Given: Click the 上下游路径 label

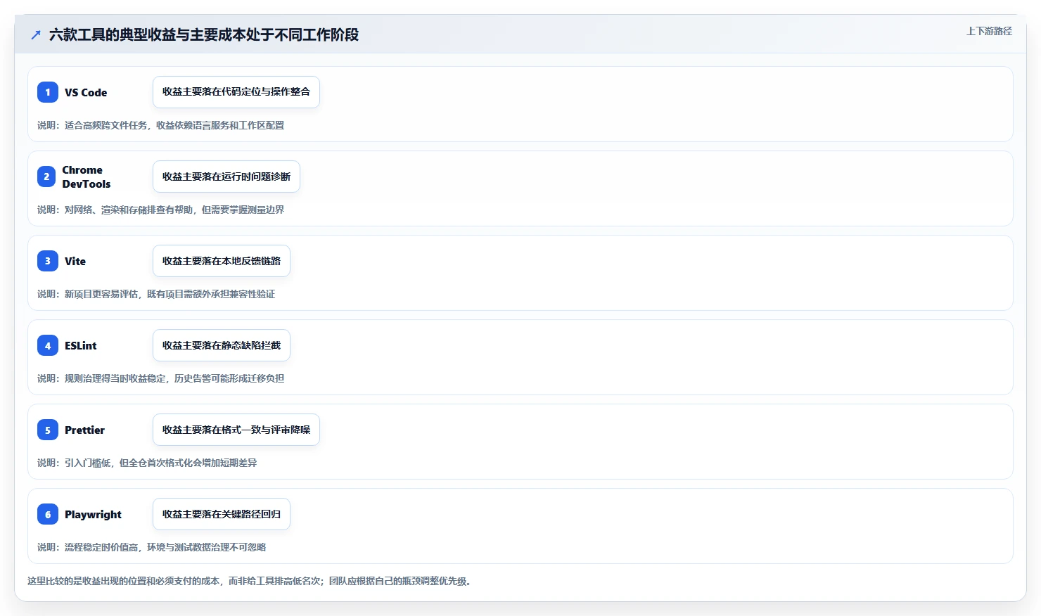Looking at the screenshot, I should [x=989, y=31].
